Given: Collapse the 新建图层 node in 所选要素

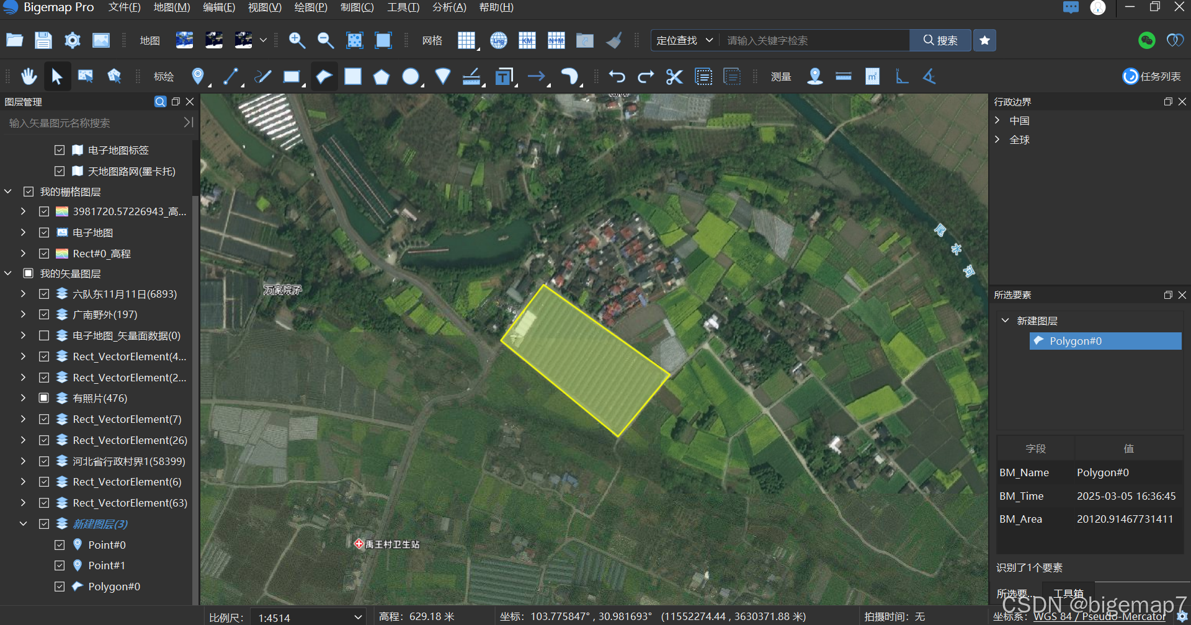Looking at the screenshot, I should tap(1006, 321).
